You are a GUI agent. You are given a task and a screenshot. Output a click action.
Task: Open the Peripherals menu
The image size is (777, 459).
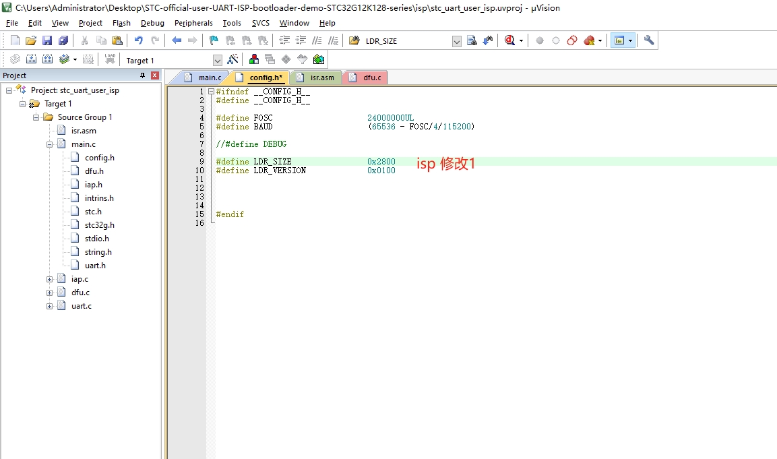193,23
